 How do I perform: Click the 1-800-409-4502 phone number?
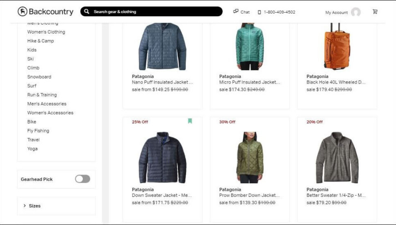(x=279, y=12)
